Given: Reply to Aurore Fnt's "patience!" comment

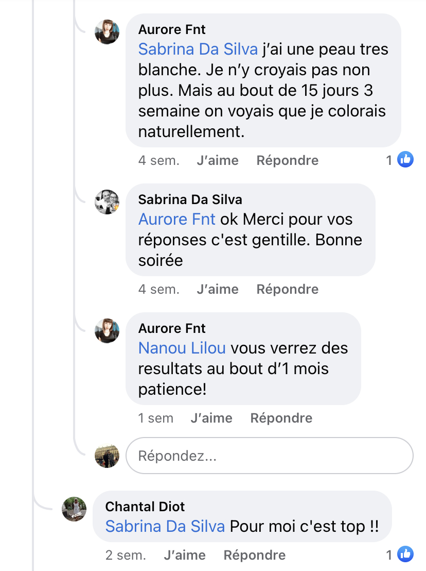Looking at the screenshot, I should [x=281, y=418].
